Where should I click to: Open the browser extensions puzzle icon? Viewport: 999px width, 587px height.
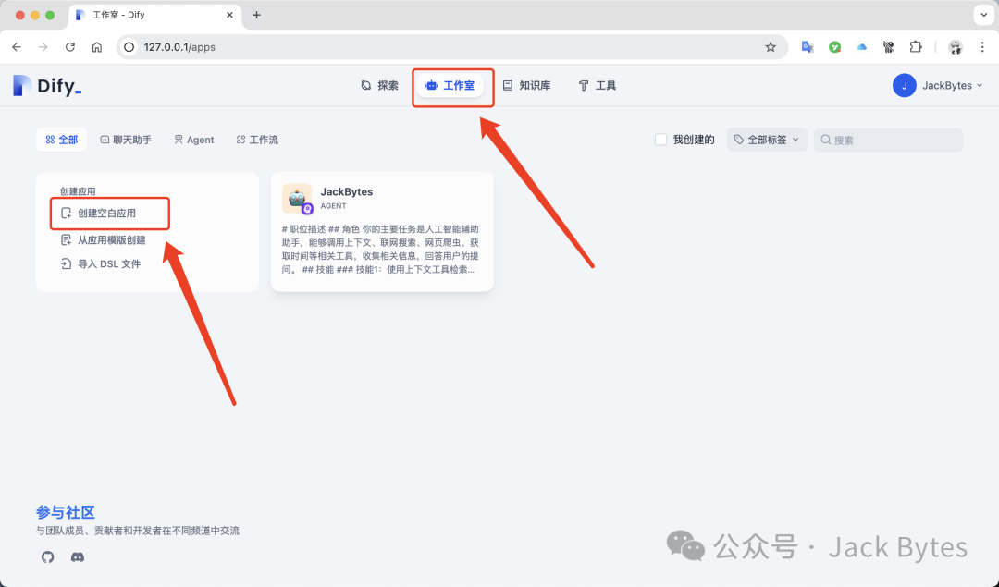[916, 47]
